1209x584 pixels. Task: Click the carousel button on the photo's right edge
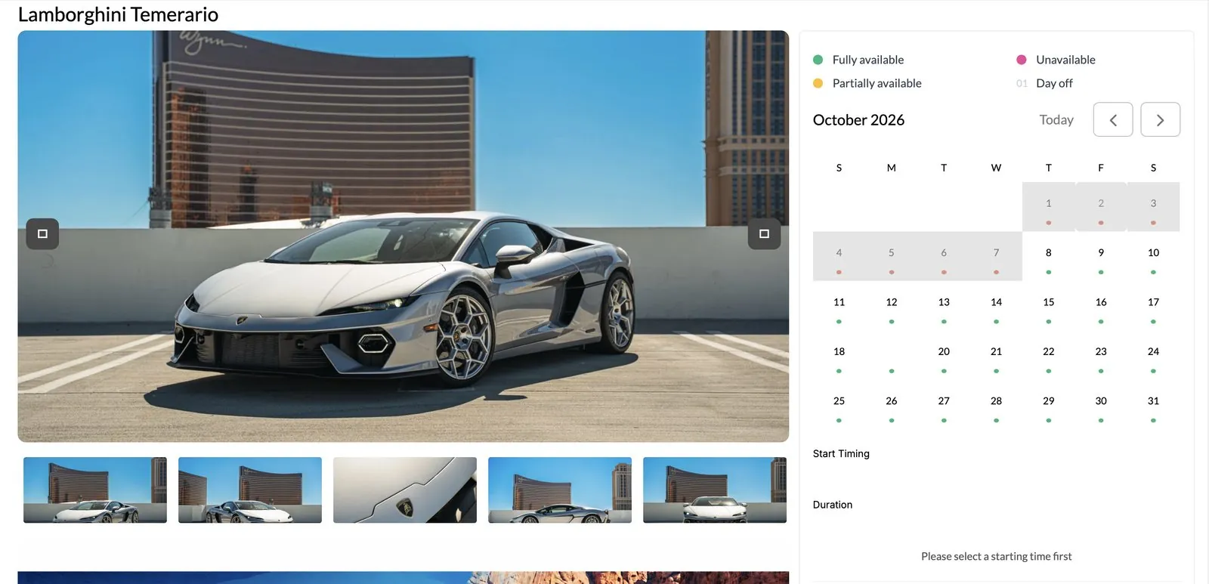point(764,233)
